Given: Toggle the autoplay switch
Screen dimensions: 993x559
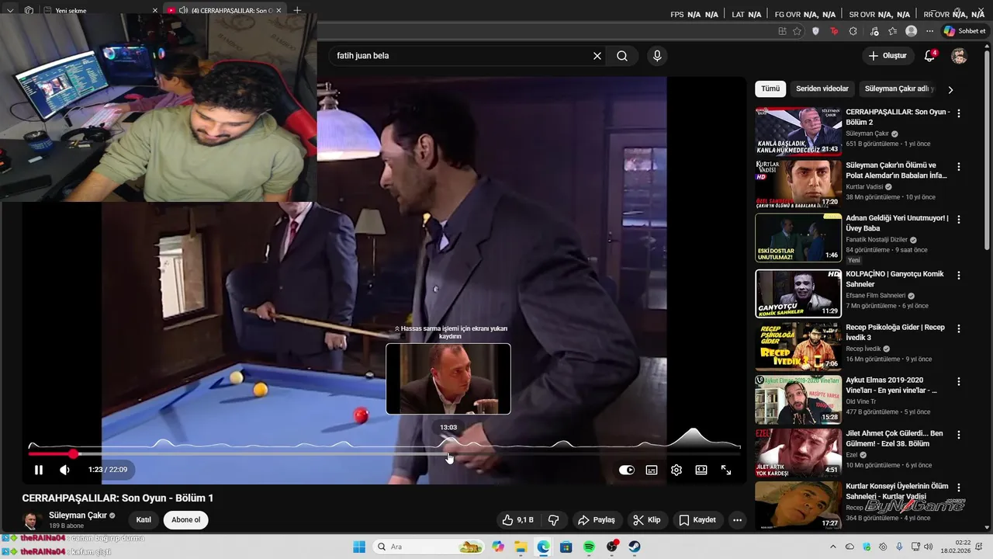Looking at the screenshot, I should pyautogui.click(x=627, y=470).
